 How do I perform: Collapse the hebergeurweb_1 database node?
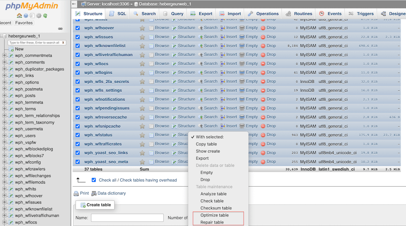(2, 36)
